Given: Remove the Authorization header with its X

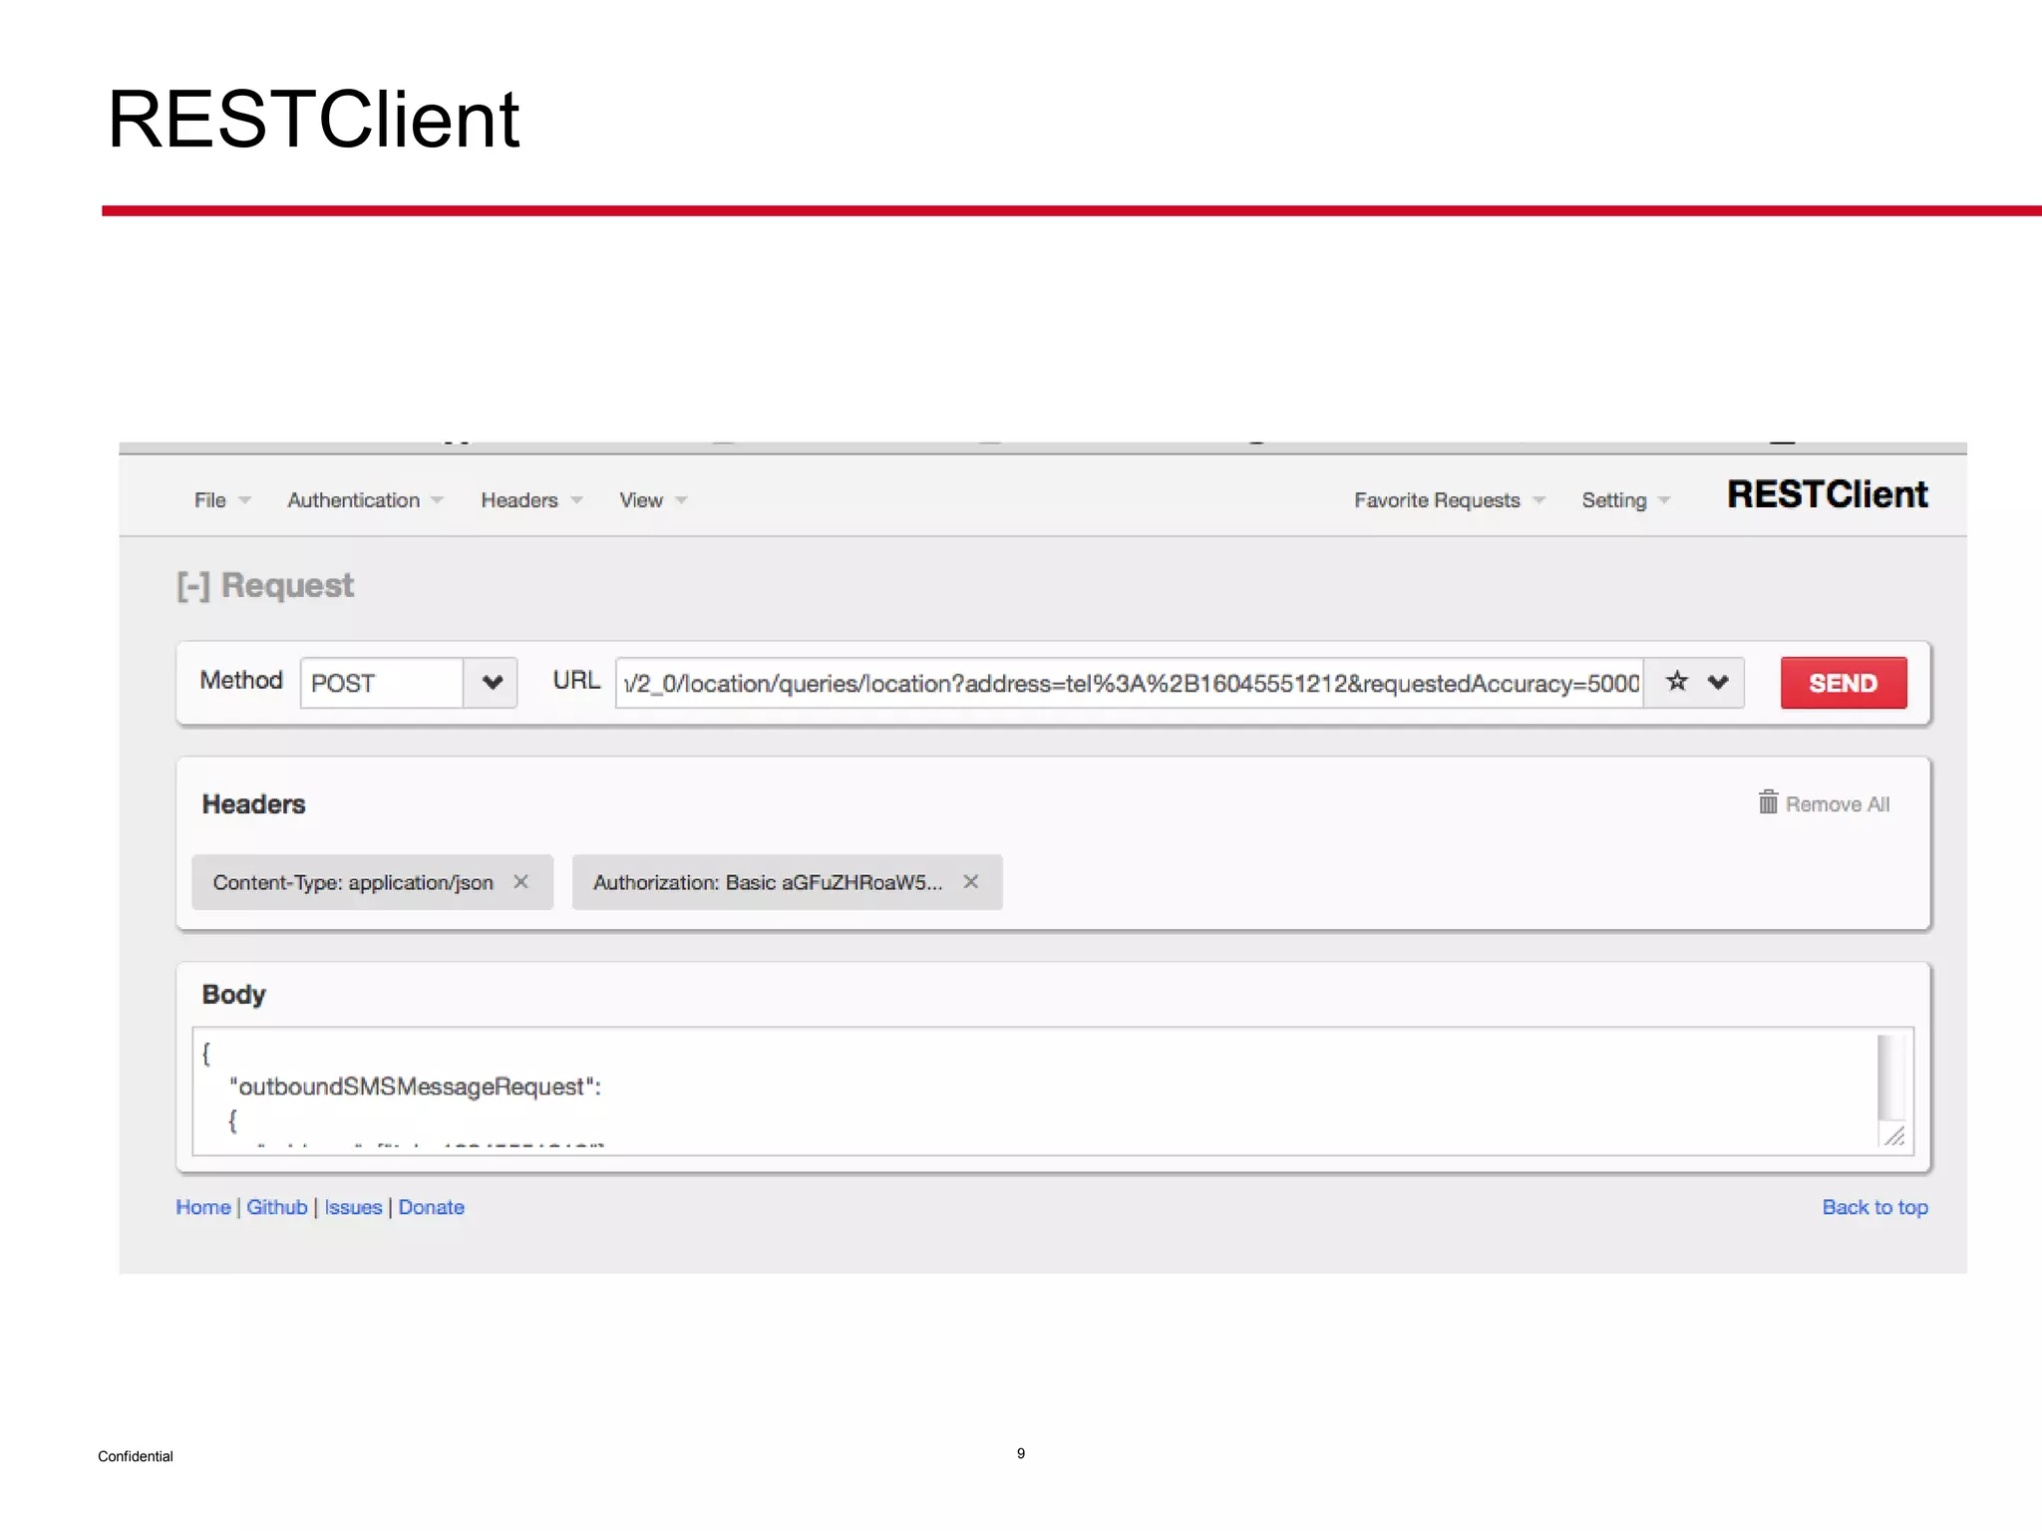Looking at the screenshot, I should click(x=970, y=881).
